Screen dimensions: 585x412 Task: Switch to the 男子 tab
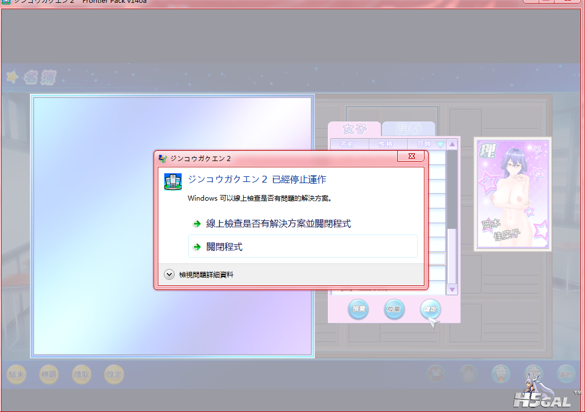(409, 129)
